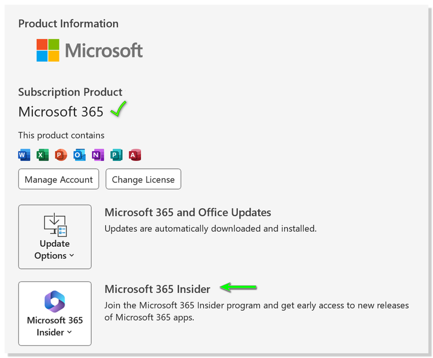433x358 pixels.
Task: Open the Manage Account button
Action: [58, 179]
